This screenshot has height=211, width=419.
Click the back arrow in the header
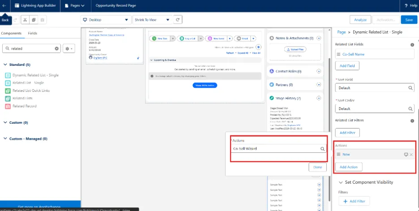4,6
